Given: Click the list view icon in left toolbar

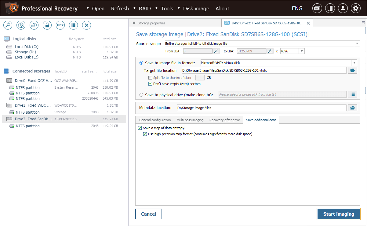Looking at the screenshot, I should pos(73,25).
